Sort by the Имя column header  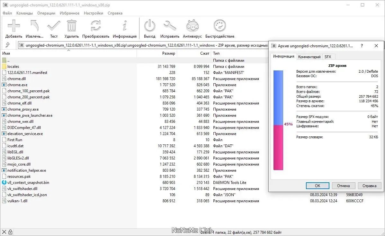pyautogui.click(x=68, y=53)
